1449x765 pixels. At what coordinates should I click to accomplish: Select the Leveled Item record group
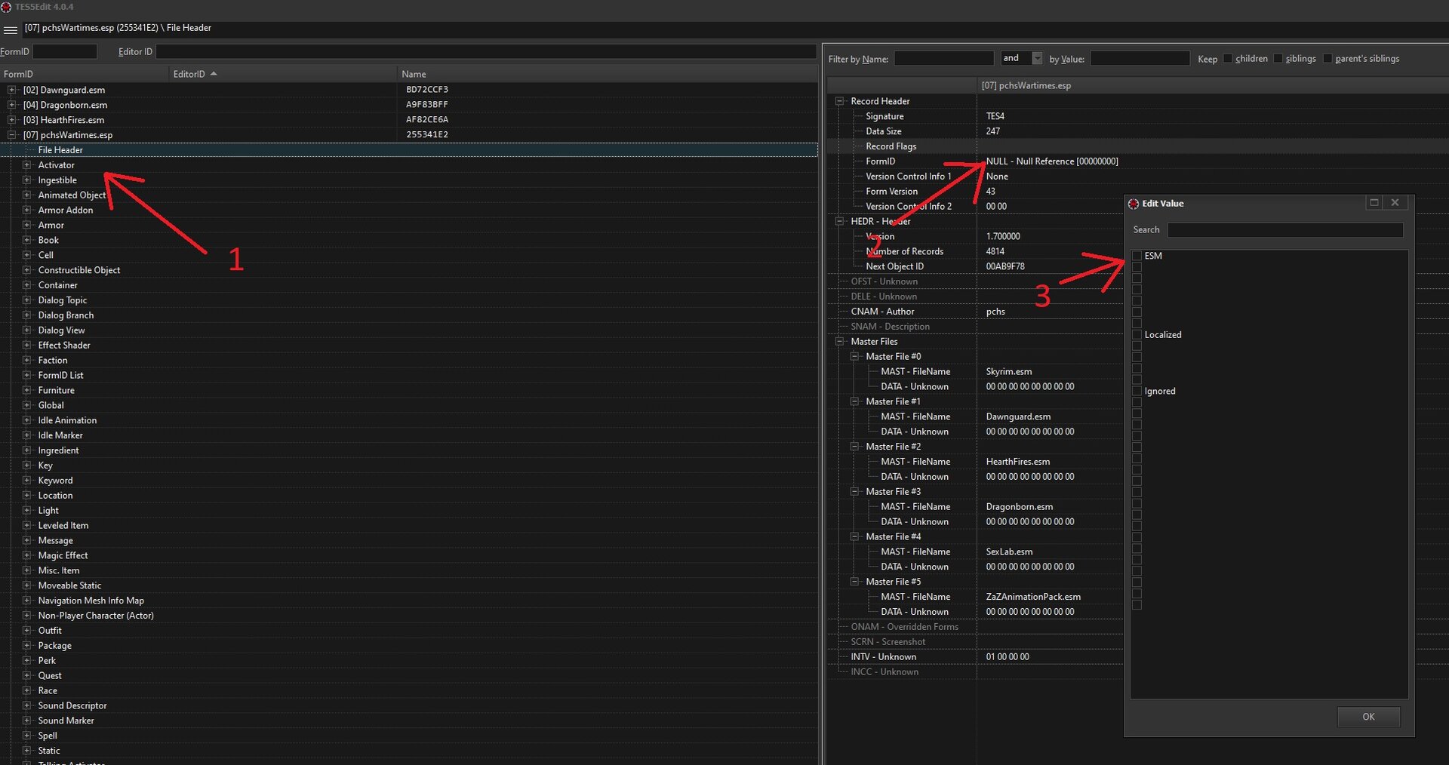[63, 526]
